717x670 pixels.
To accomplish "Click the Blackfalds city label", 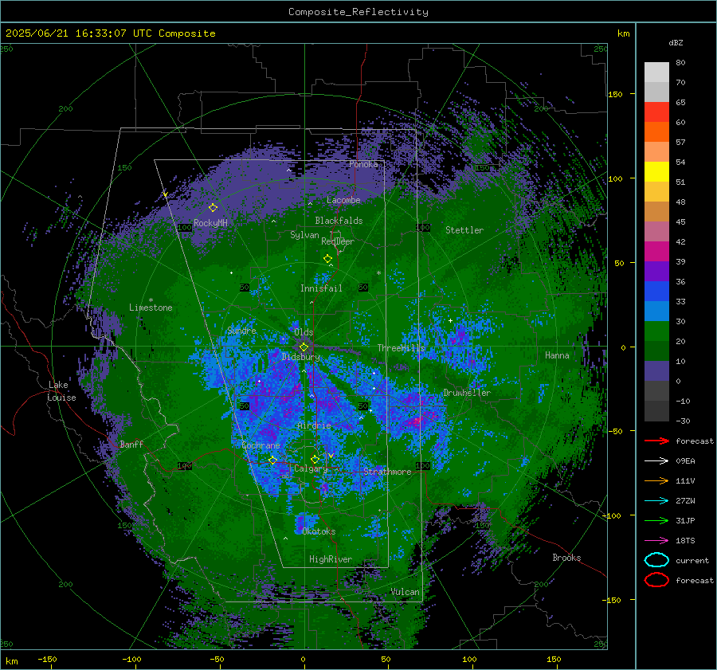I will click(339, 221).
